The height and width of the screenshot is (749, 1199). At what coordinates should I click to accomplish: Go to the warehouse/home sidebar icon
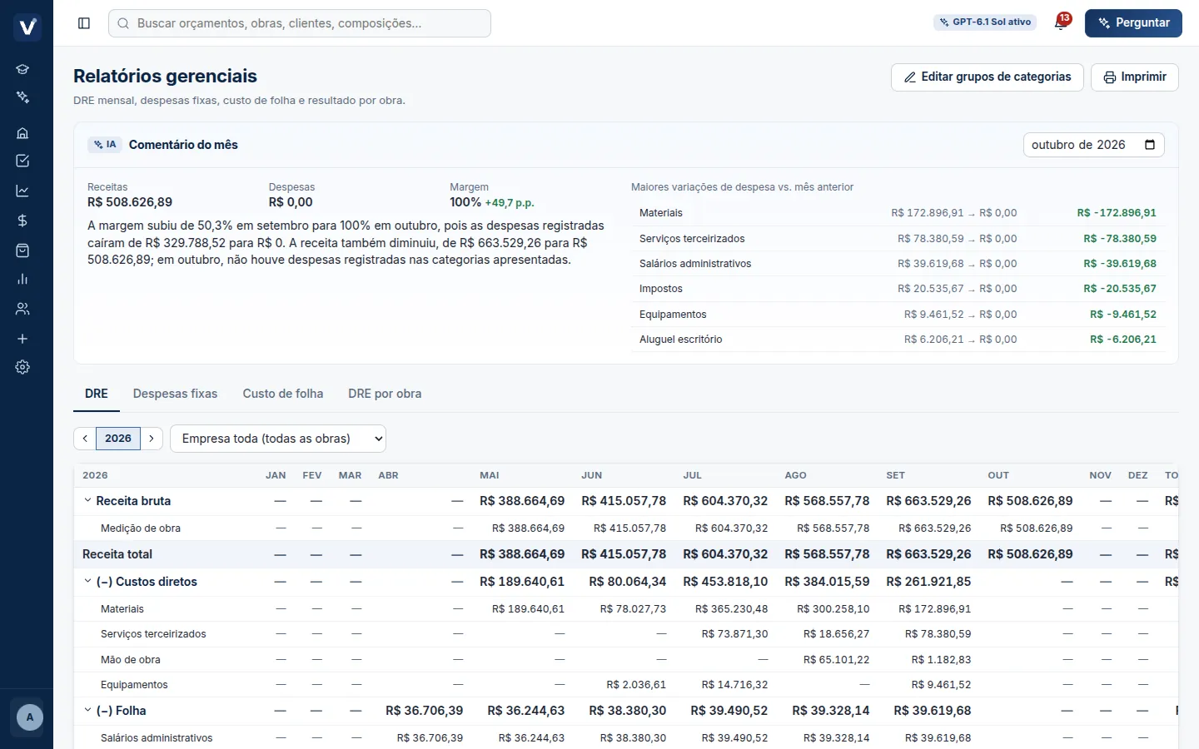pyautogui.click(x=22, y=133)
